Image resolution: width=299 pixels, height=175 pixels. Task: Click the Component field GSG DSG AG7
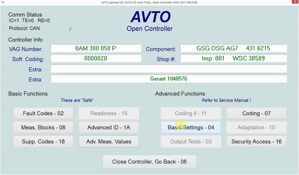(x=234, y=48)
